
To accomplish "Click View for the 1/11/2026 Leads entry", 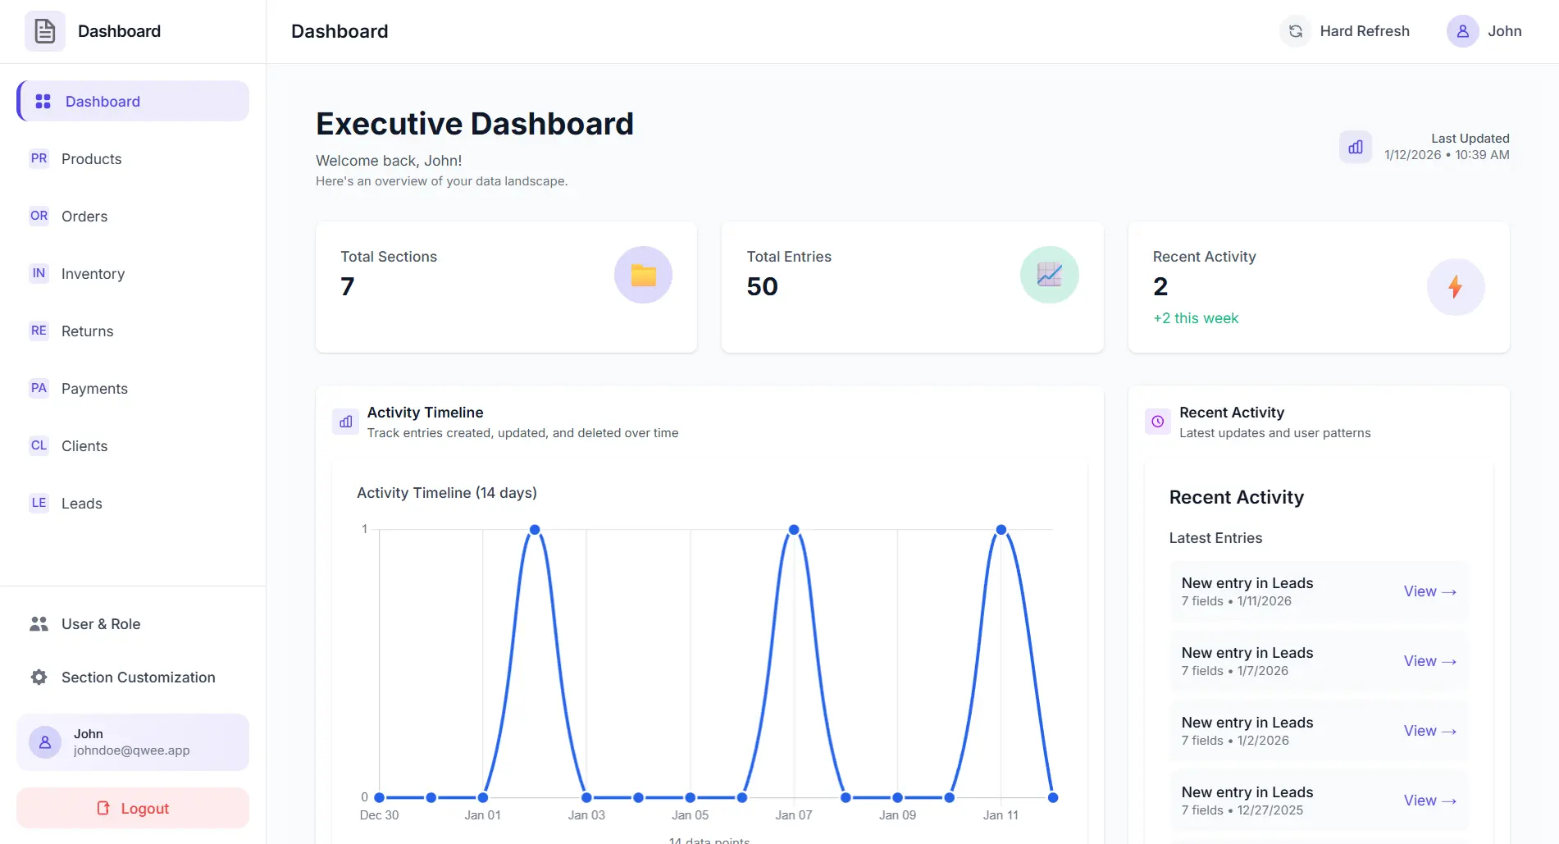I will point(1429,591).
